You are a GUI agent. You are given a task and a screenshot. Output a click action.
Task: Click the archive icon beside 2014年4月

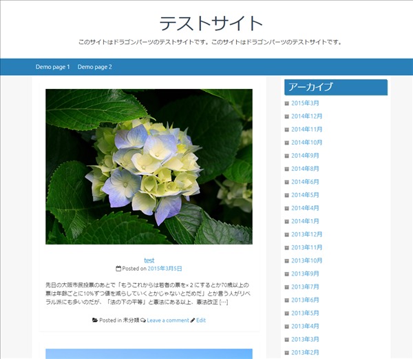(287, 209)
